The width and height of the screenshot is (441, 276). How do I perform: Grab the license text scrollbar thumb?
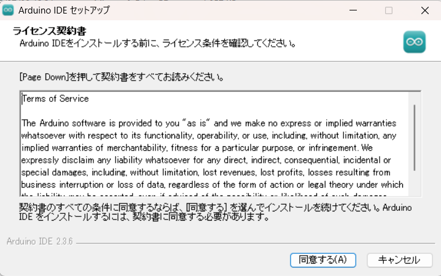414,137
